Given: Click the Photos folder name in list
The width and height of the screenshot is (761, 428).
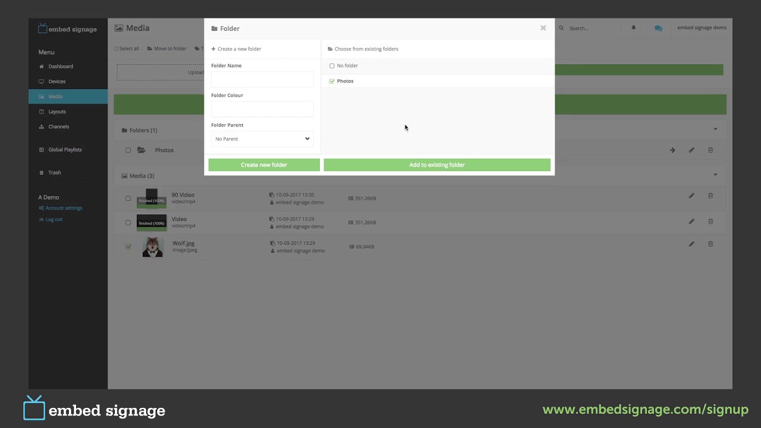Looking at the screenshot, I should click(x=164, y=150).
